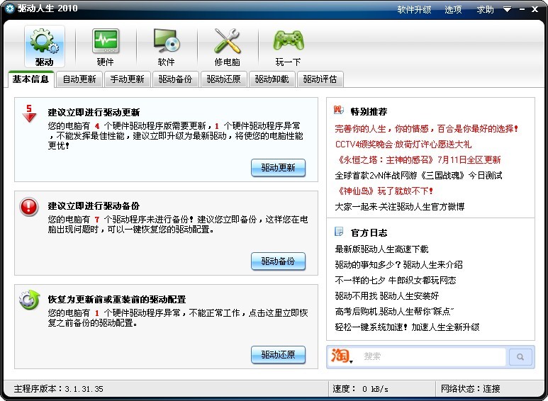Click the 驱动更新 button
Viewport: 548px width, 401px height.
278,168
